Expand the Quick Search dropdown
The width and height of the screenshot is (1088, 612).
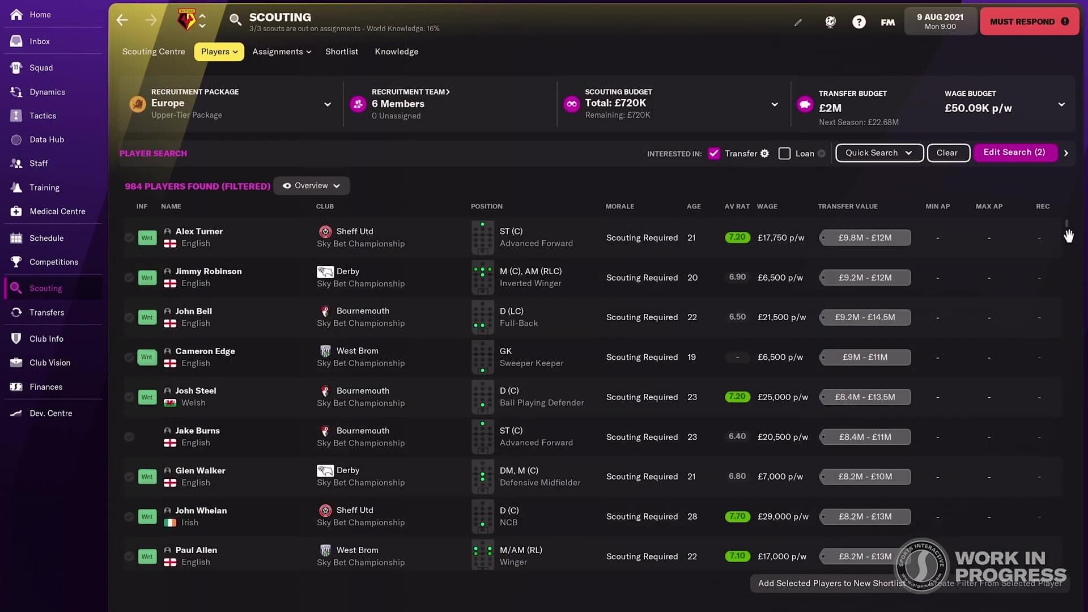pyautogui.click(x=879, y=153)
